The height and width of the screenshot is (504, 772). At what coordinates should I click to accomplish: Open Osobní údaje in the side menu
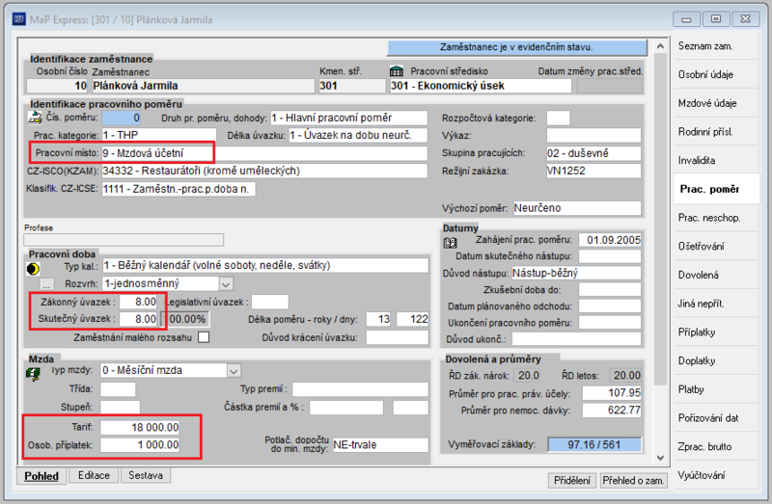pos(716,75)
